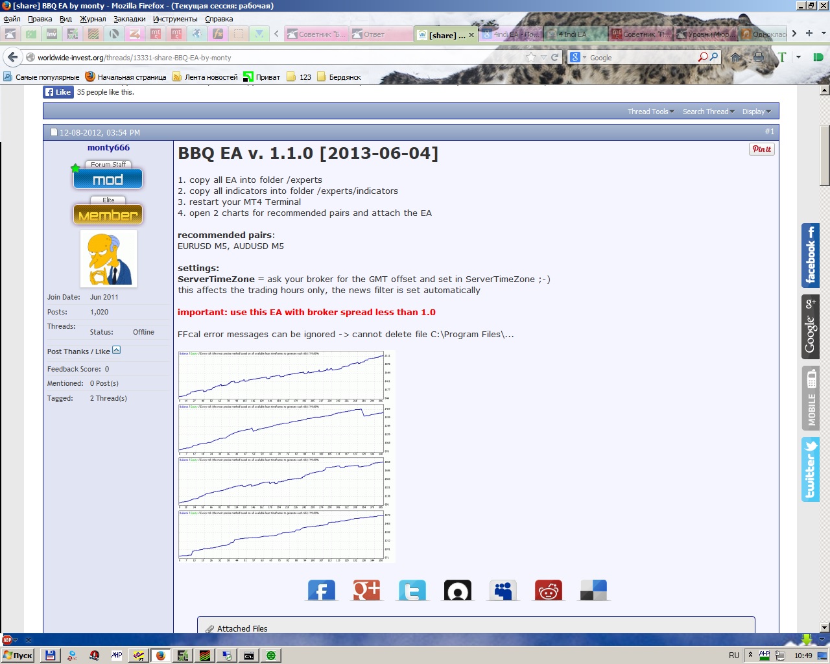Open the Thread Tools dropdown
830x664 pixels.
coord(651,112)
